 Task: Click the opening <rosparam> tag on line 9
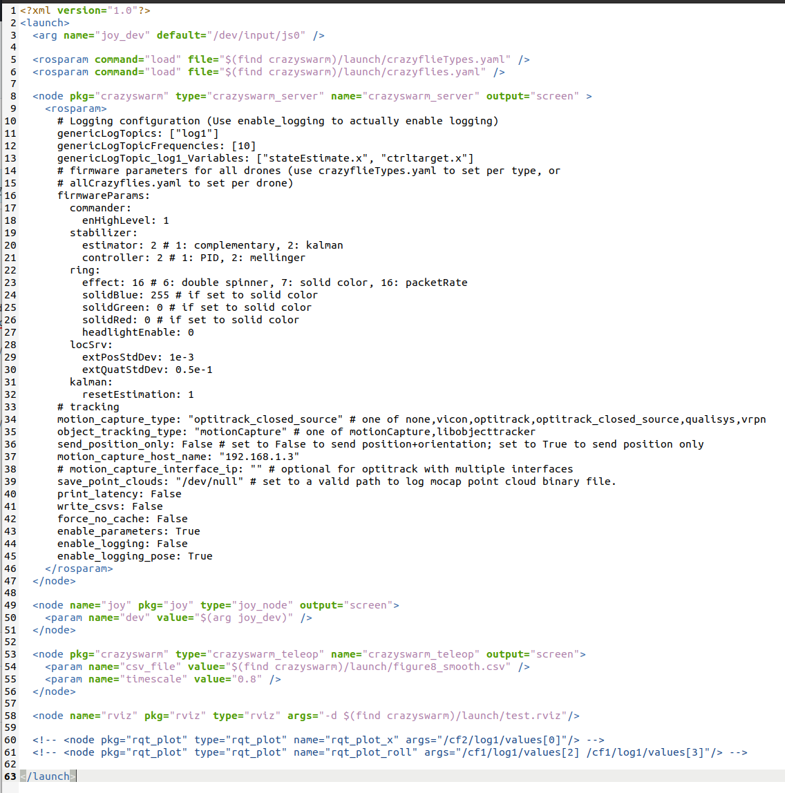click(x=76, y=108)
